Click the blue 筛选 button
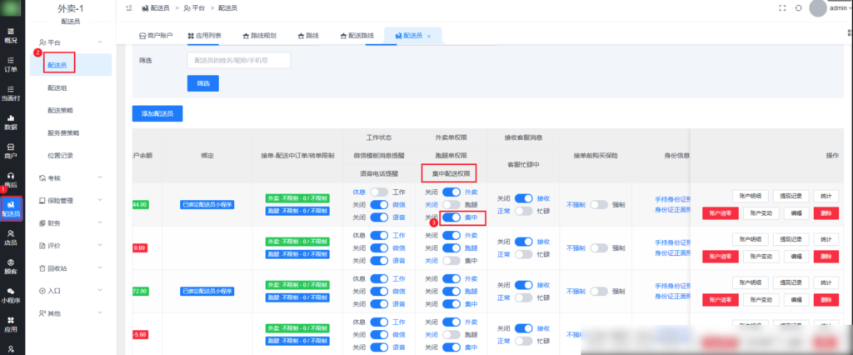The width and height of the screenshot is (853, 355). pyautogui.click(x=203, y=83)
